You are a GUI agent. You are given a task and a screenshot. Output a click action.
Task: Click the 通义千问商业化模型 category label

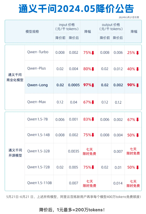tap(15, 77)
